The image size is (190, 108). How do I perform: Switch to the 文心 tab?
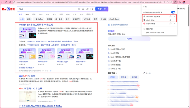click(x=21, y=14)
